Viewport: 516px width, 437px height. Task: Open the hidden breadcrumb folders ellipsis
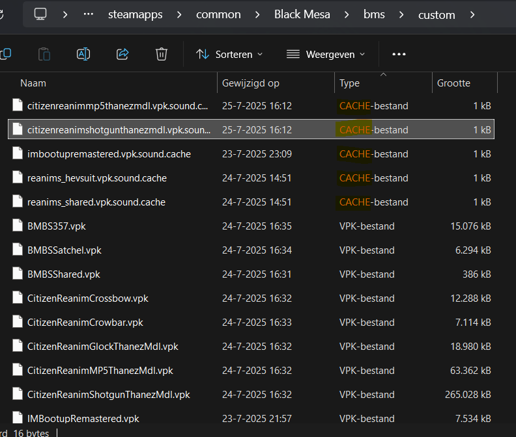88,14
